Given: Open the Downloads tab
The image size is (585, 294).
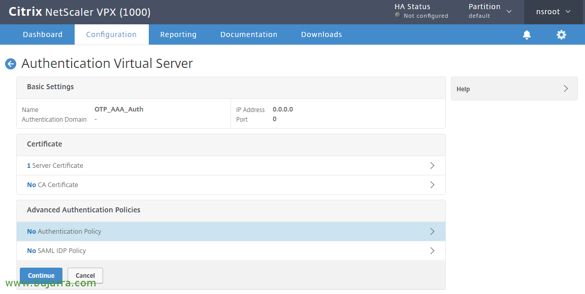Looking at the screenshot, I should [x=321, y=34].
